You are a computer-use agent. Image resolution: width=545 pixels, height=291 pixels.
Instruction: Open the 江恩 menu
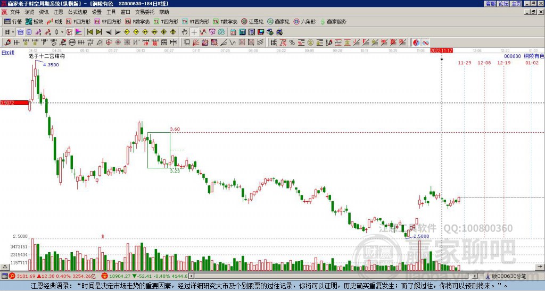58,11
